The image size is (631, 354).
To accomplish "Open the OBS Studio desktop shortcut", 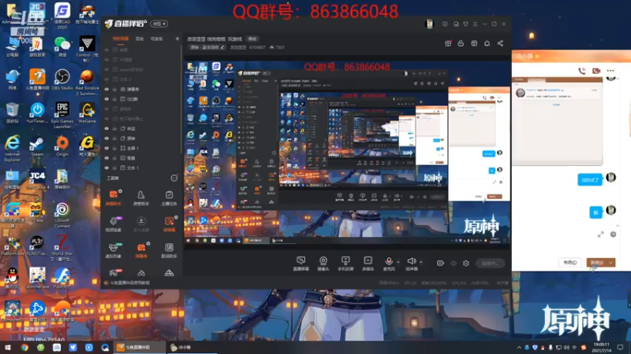I will click(62, 79).
